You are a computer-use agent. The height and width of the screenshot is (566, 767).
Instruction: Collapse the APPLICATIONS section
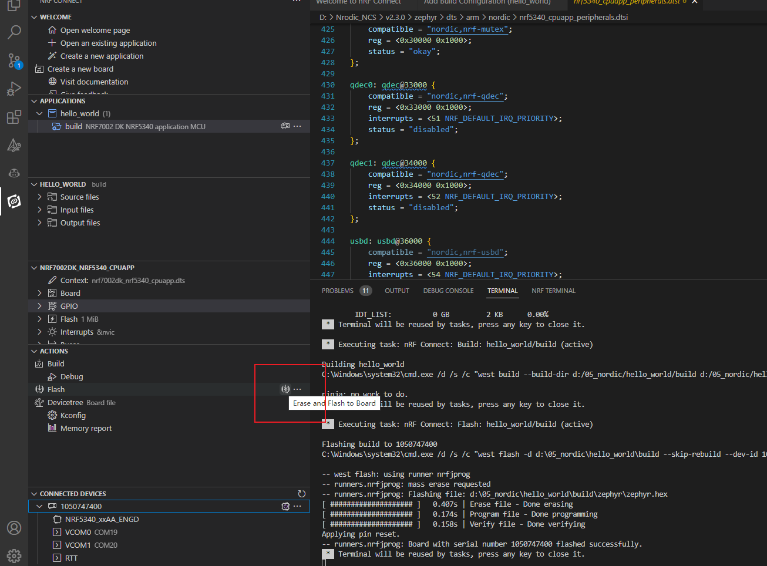[34, 101]
